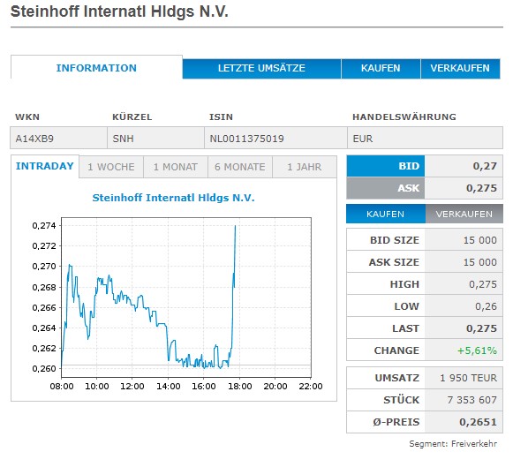Image resolution: width=513 pixels, height=467 pixels.
Task: Click the 18:00 x-axis label
Action: click(x=240, y=386)
